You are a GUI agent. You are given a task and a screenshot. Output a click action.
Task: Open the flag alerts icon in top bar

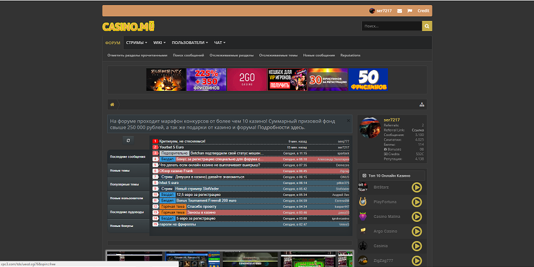coord(410,11)
